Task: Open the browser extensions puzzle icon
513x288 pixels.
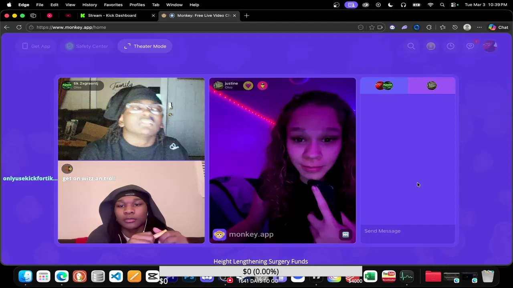Action: 429,27
